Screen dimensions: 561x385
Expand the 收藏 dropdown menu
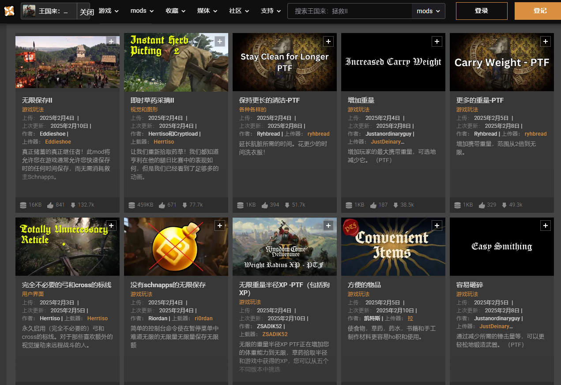click(176, 11)
